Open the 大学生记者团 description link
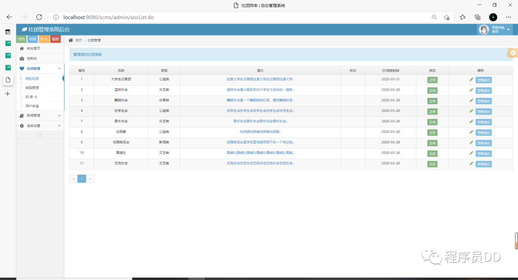 tap(260, 79)
